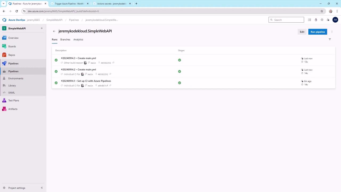Toggle the pin icon on run #20240914.3
341x192 pixels.
[x=113, y=63]
